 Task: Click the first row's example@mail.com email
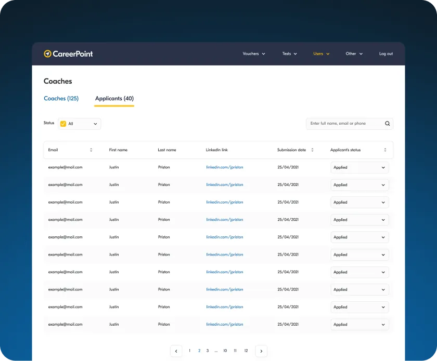[65, 167]
